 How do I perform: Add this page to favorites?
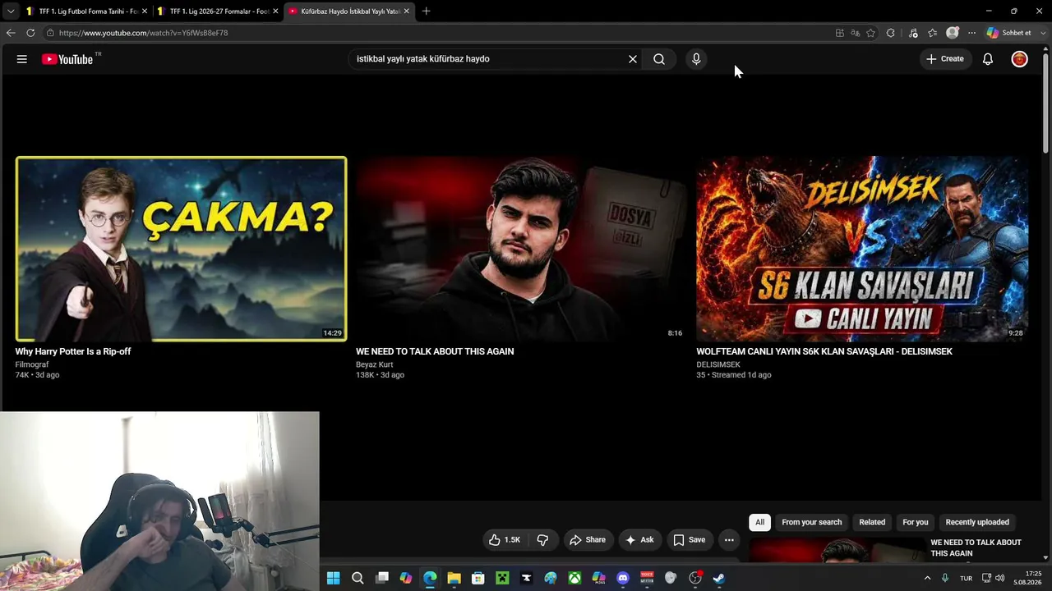871,33
